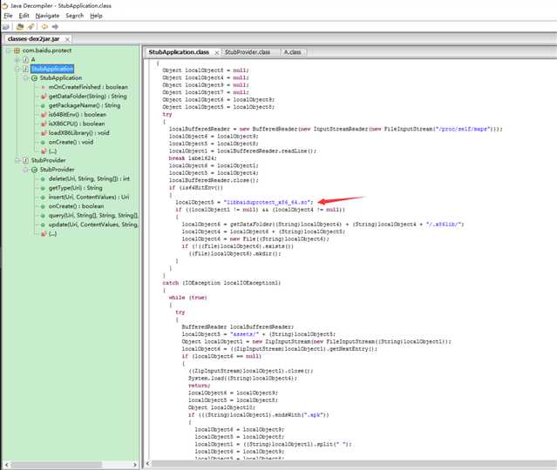Open the Help menu

(96, 16)
